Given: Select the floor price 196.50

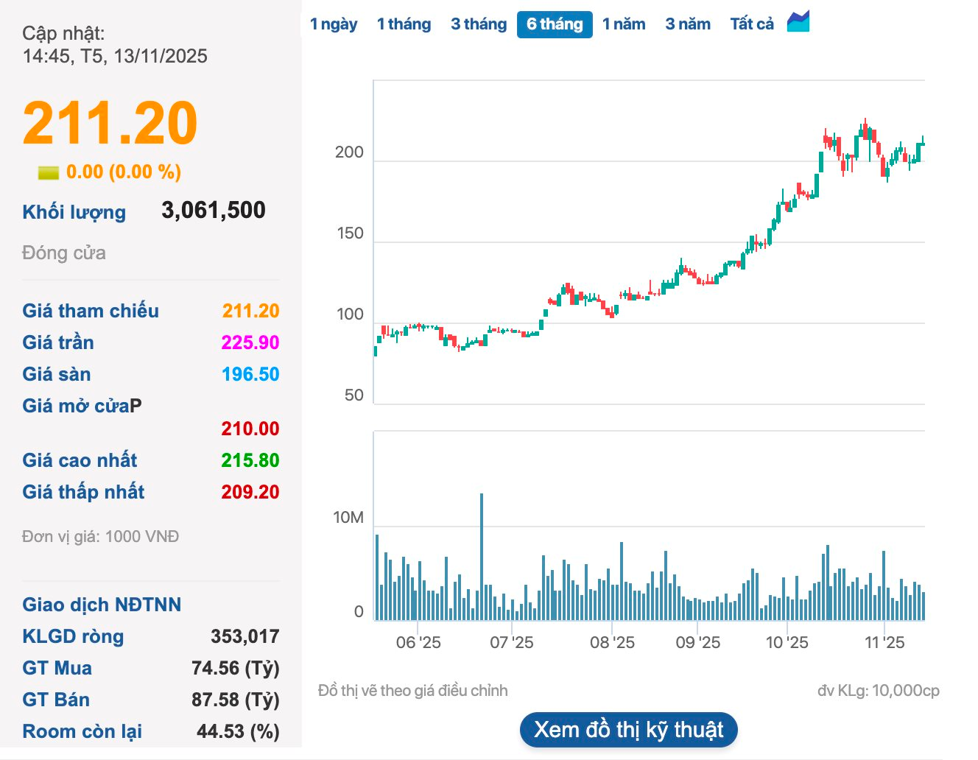Looking at the screenshot, I should [x=250, y=374].
